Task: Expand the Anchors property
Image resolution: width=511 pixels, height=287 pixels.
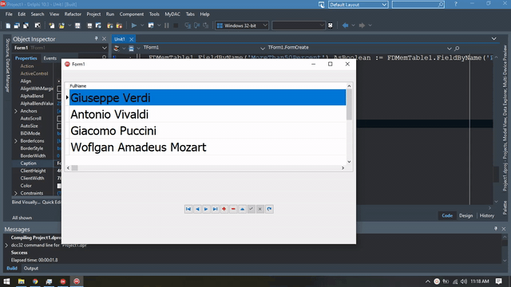Action: point(16,111)
